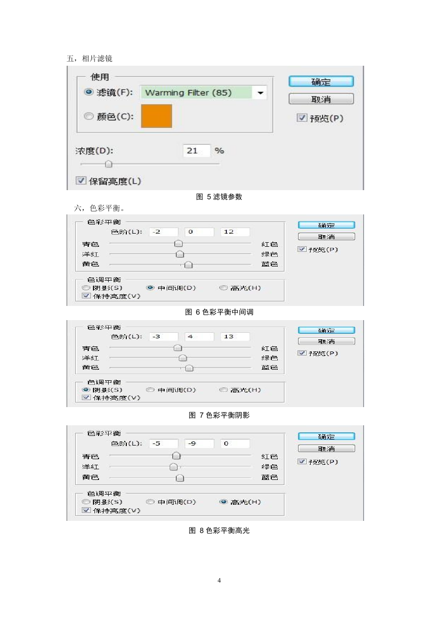Select 阴影(S) in the figure 6 dialog
The width and height of the screenshot is (439, 621).
86,288
